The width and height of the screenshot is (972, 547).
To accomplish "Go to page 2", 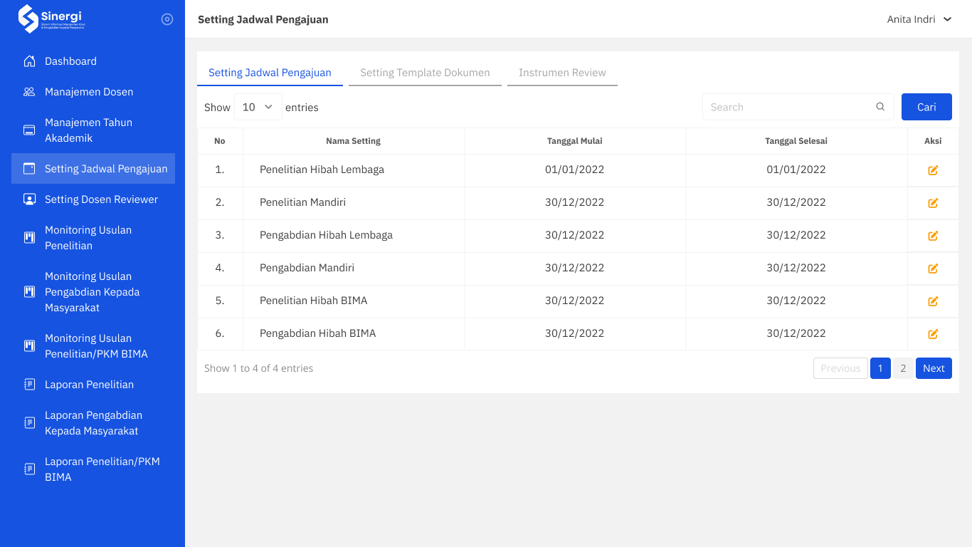I will 903,368.
